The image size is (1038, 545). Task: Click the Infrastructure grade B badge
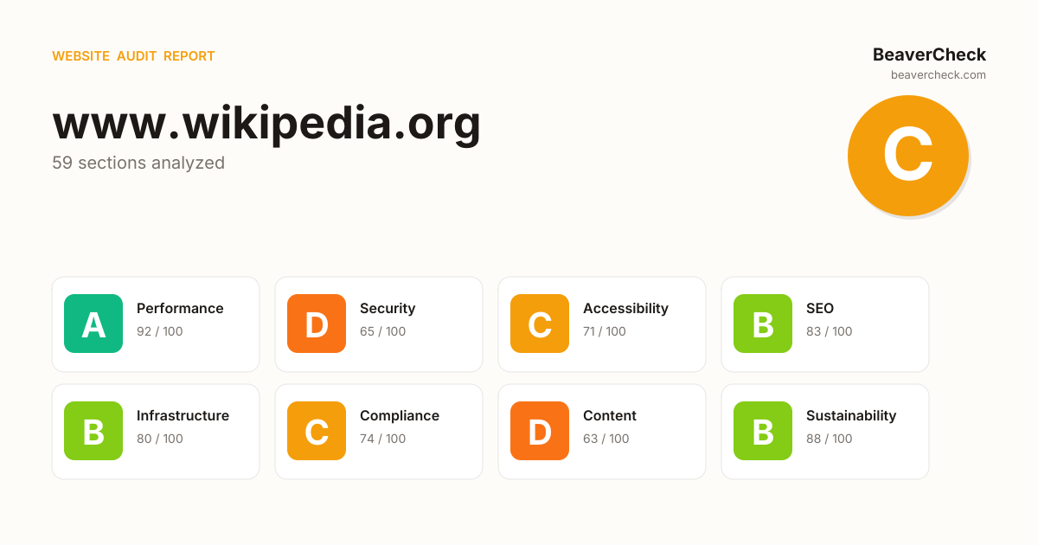93,431
